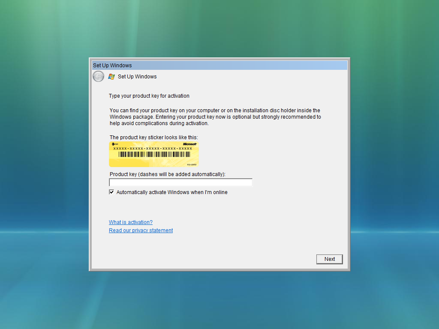The height and width of the screenshot is (329, 439).
Task: Click the label "The product key sticker looks like this:"
Action: click(x=154, y=138)
